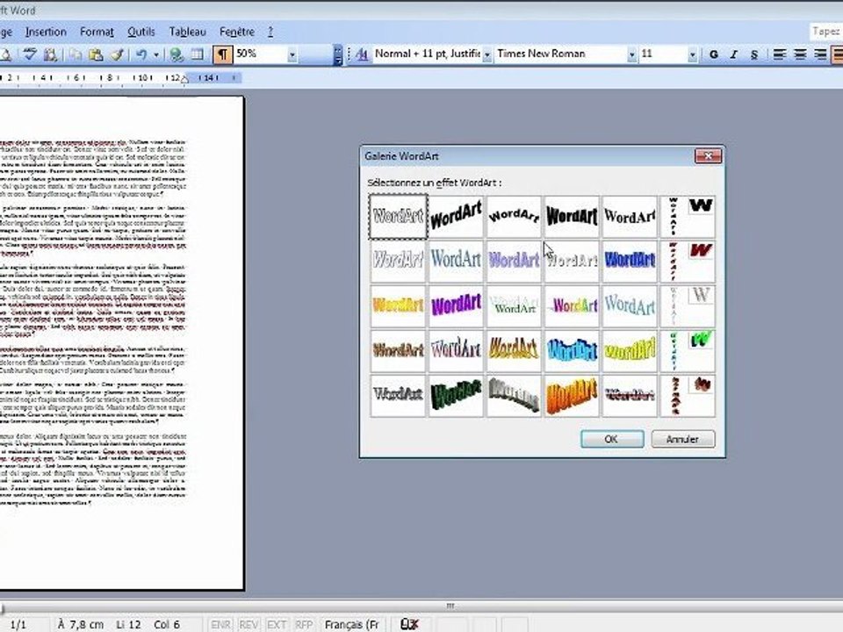843x632 pixels.
Task: Open the Fenêtre menu
Action: tap(237, 32)
